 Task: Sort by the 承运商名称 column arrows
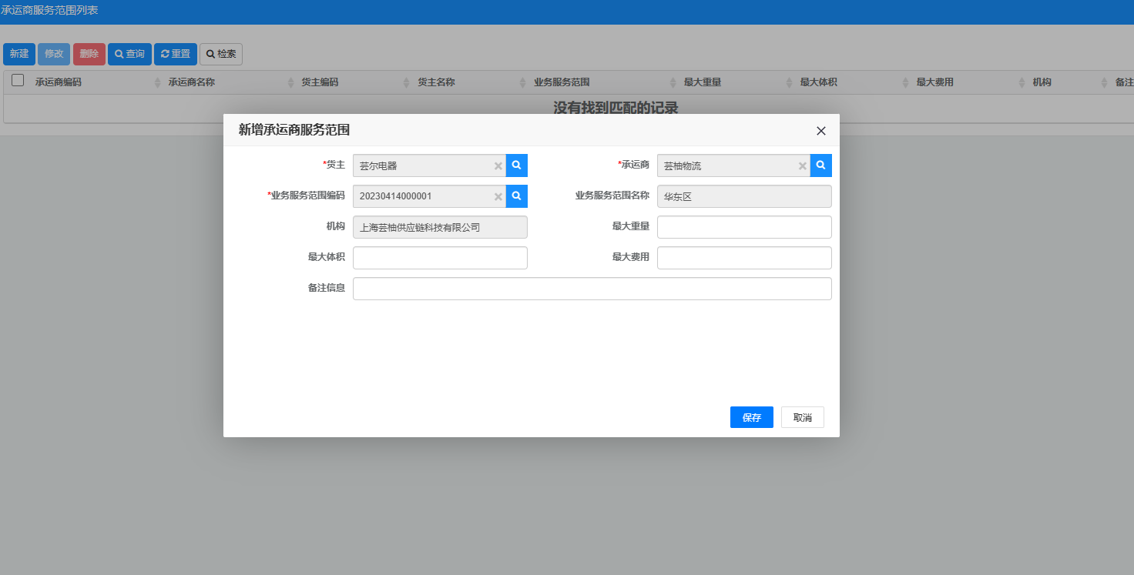click(291, 82)
